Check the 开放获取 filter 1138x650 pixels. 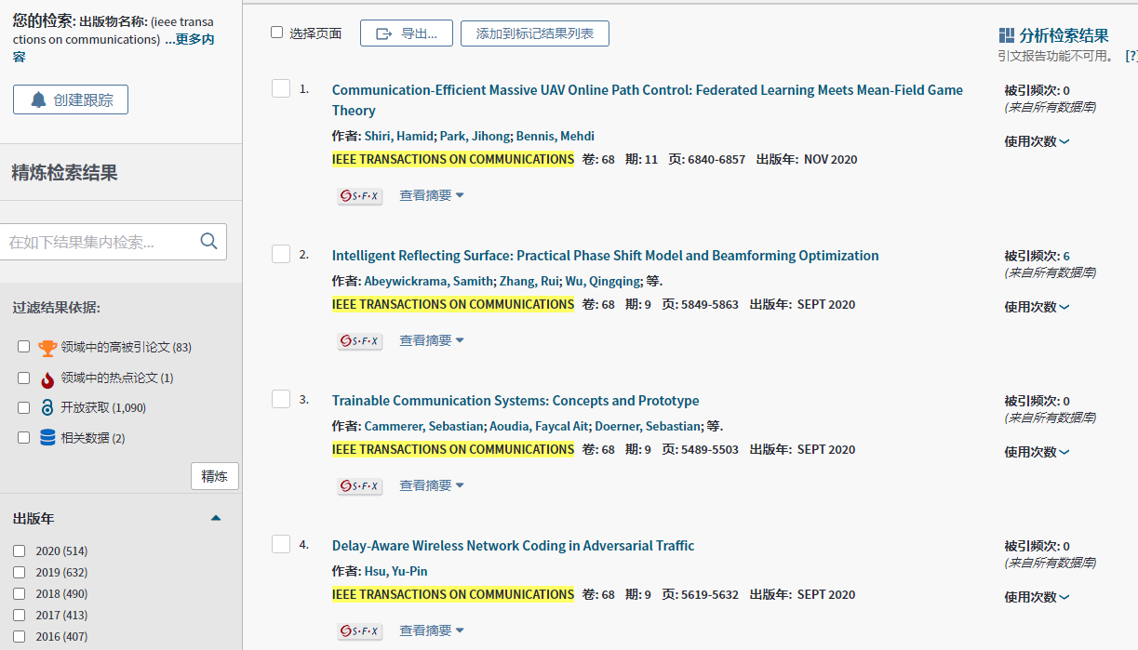click(24, 407)
